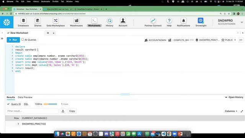The width and height of the screenshot is (245, 138).
Task: Open Zoom in the Dock
Action: click(x=175, y=134)
